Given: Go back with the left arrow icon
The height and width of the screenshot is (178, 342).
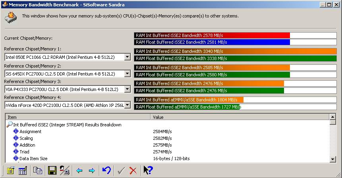Looking at the screenshot, I should (79, 170).
